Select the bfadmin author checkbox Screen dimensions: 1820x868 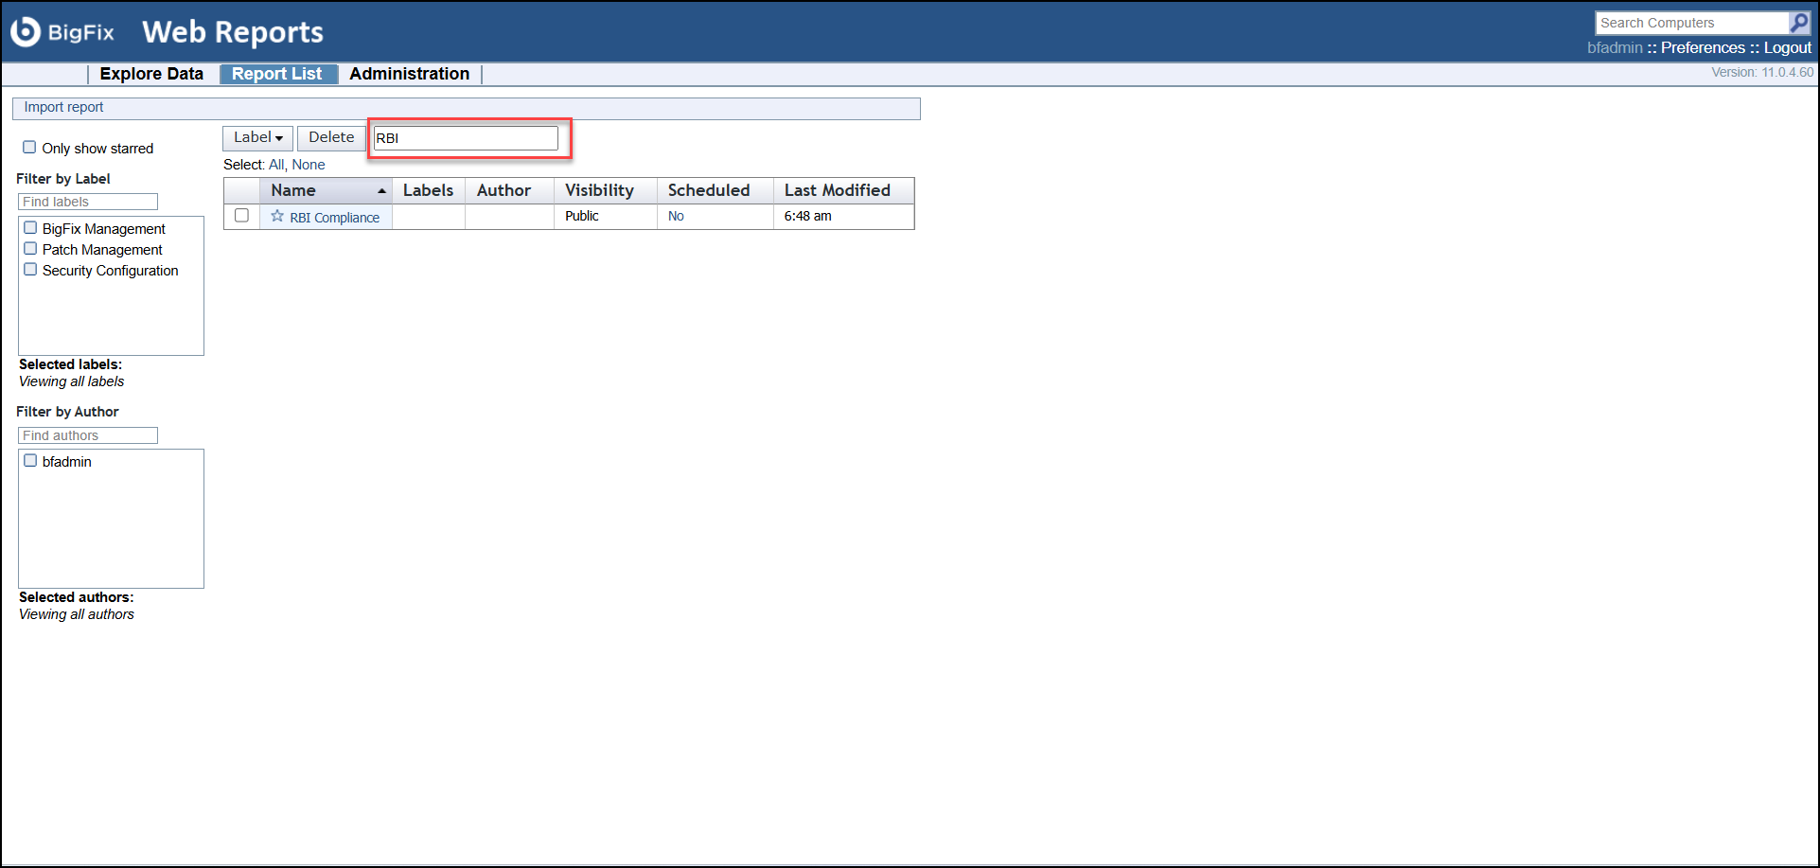pos(30,460)
